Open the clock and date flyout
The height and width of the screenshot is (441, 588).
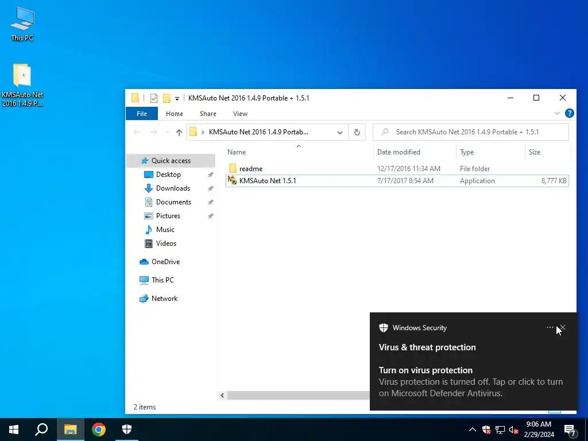pyautogui.click(x=539, y=430)
